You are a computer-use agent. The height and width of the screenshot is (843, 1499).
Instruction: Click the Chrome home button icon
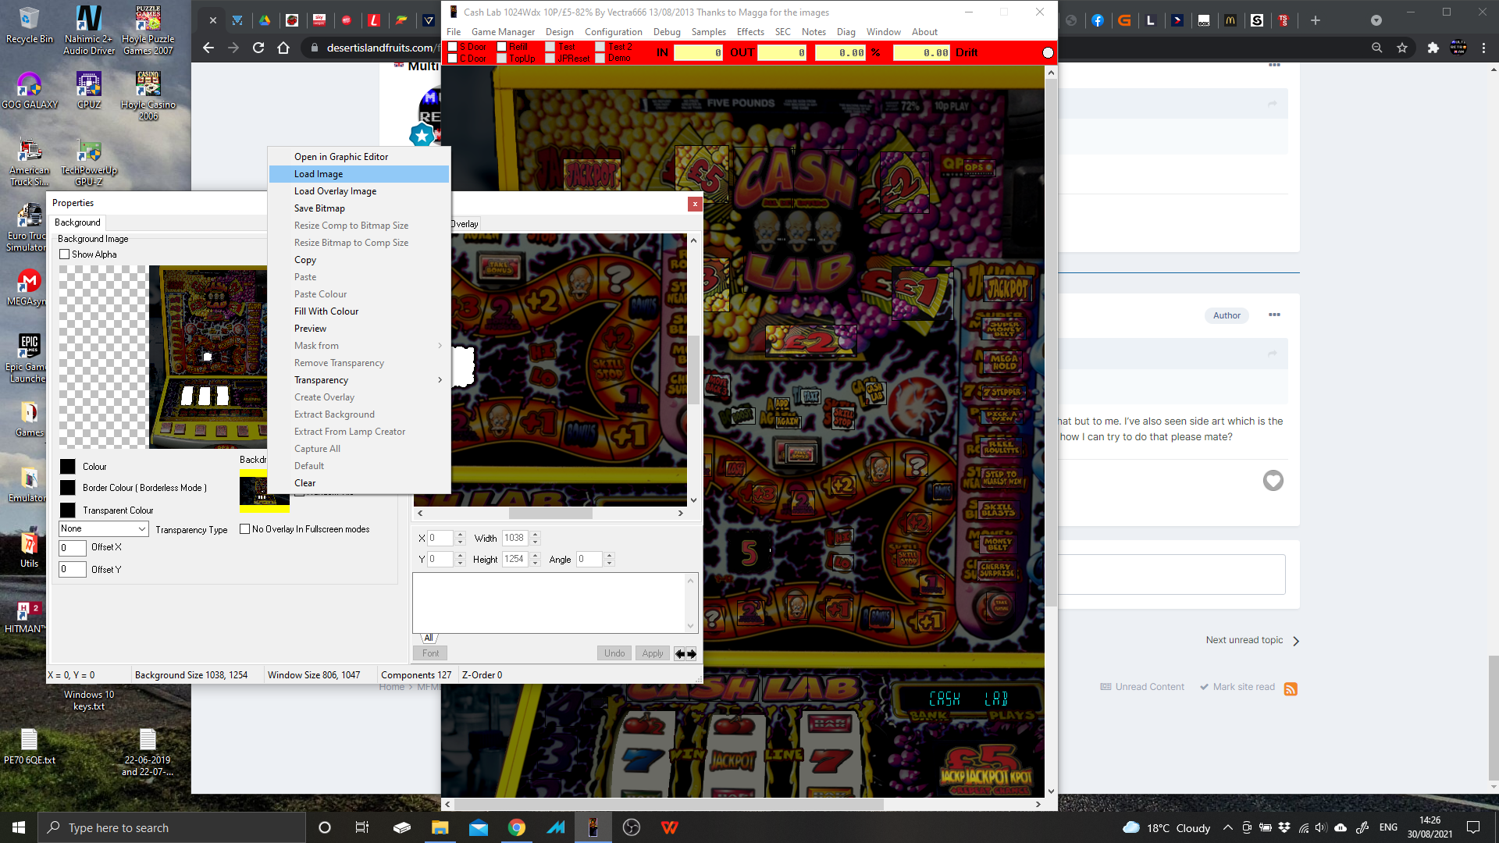tap(283, 48)
